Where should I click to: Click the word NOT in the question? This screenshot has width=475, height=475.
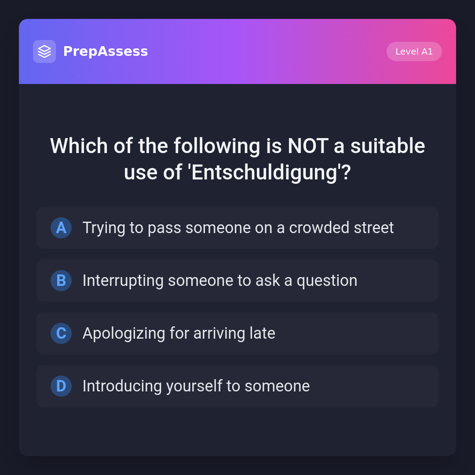[x=308, y=146]
